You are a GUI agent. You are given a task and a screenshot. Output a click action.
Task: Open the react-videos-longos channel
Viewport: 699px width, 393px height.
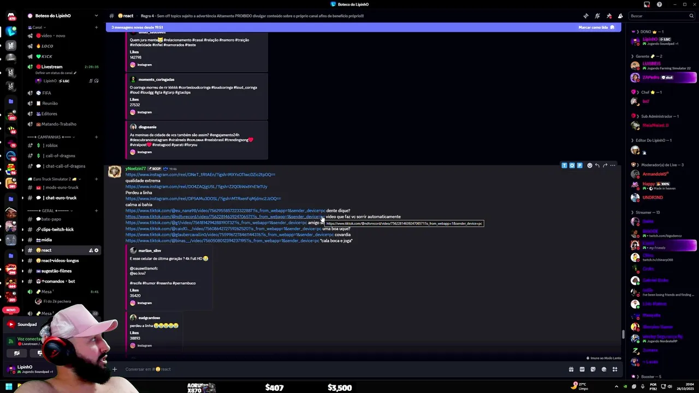[63, 260]
